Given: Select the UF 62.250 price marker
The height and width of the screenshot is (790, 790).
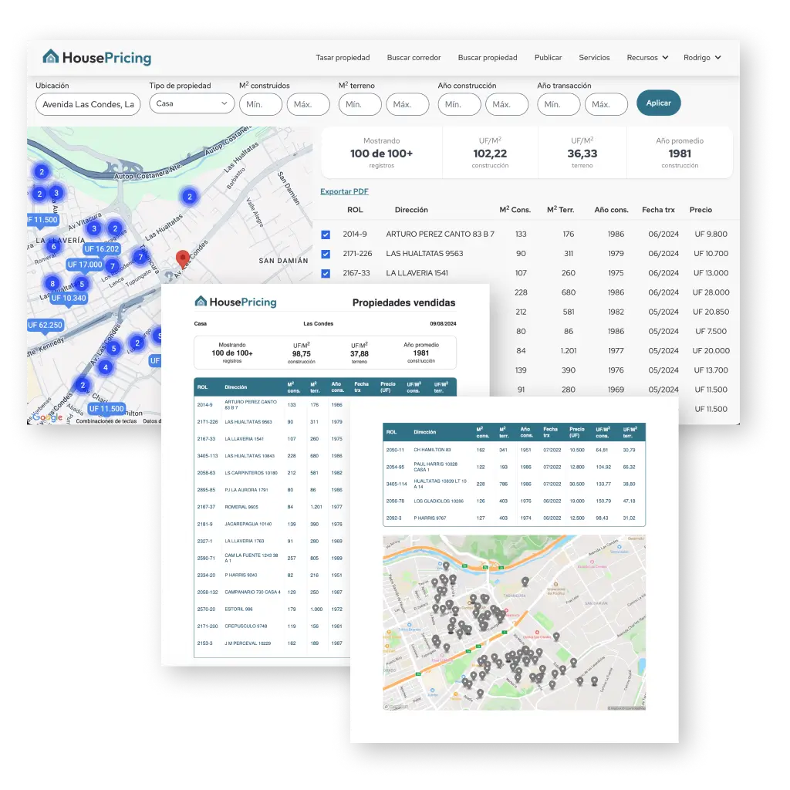Looking at the screenshot, I should [x=45, y=326].
